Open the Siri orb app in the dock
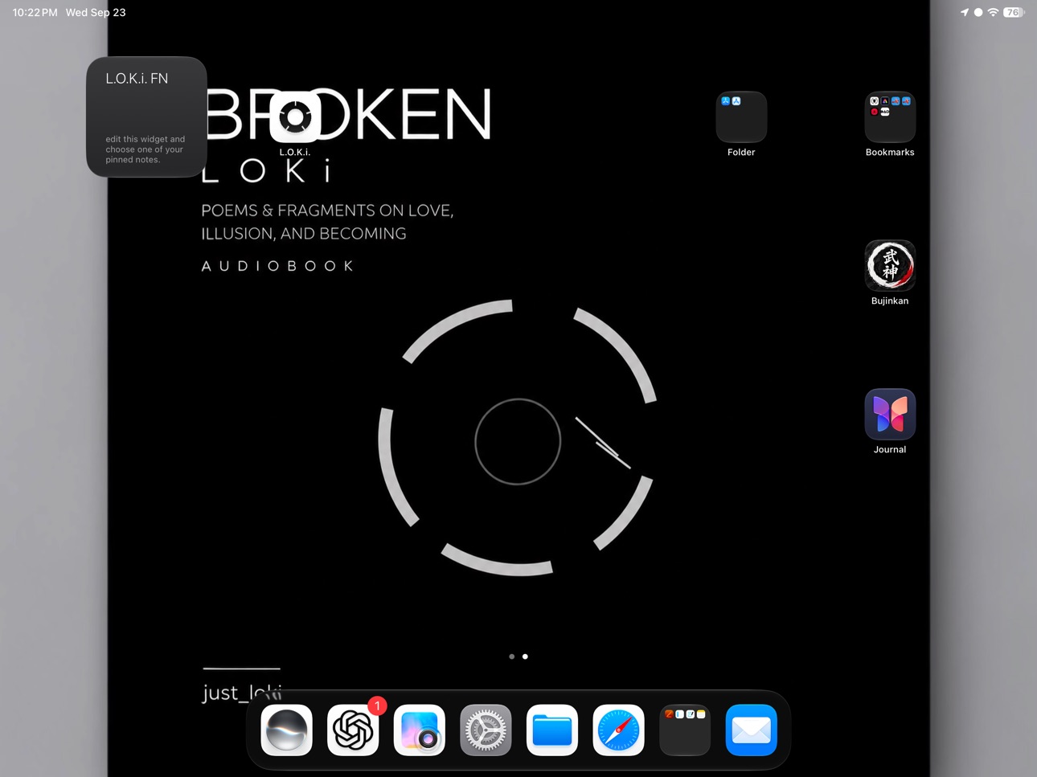Viewport: 1037px width, 777px height. coord(287,730)
